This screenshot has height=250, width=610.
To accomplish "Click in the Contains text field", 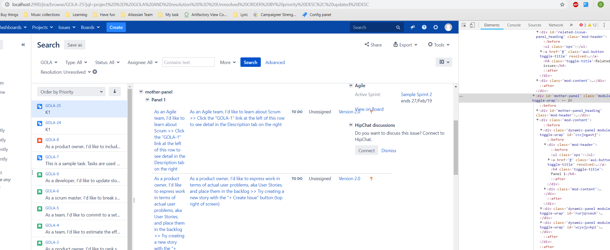I will click(188, 62).
